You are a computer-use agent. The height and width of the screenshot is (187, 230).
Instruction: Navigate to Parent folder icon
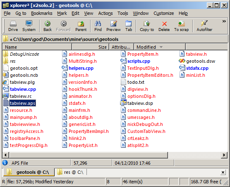81,24
